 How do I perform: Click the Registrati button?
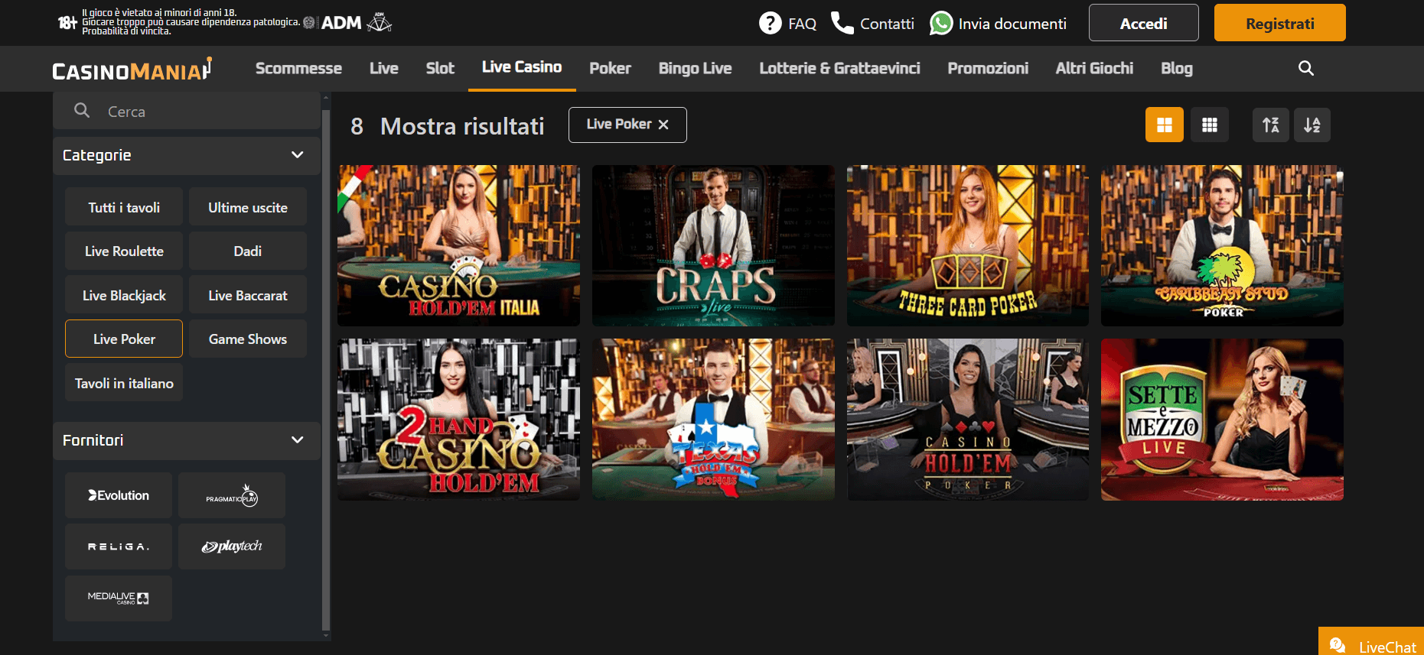pyautogui.click(x=1280, y=23)
